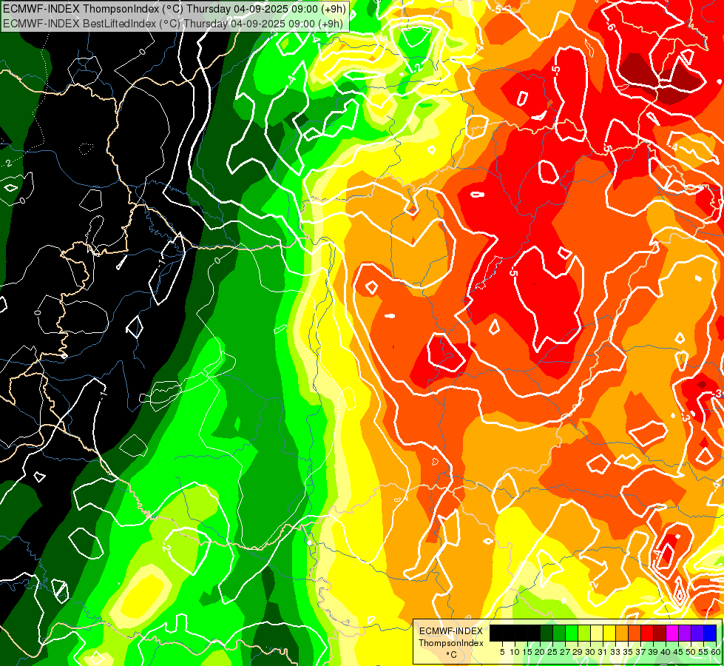The height and width of the screenshot is (666, 724).
Task: Click the legend scale value 55
Action: 703,652
